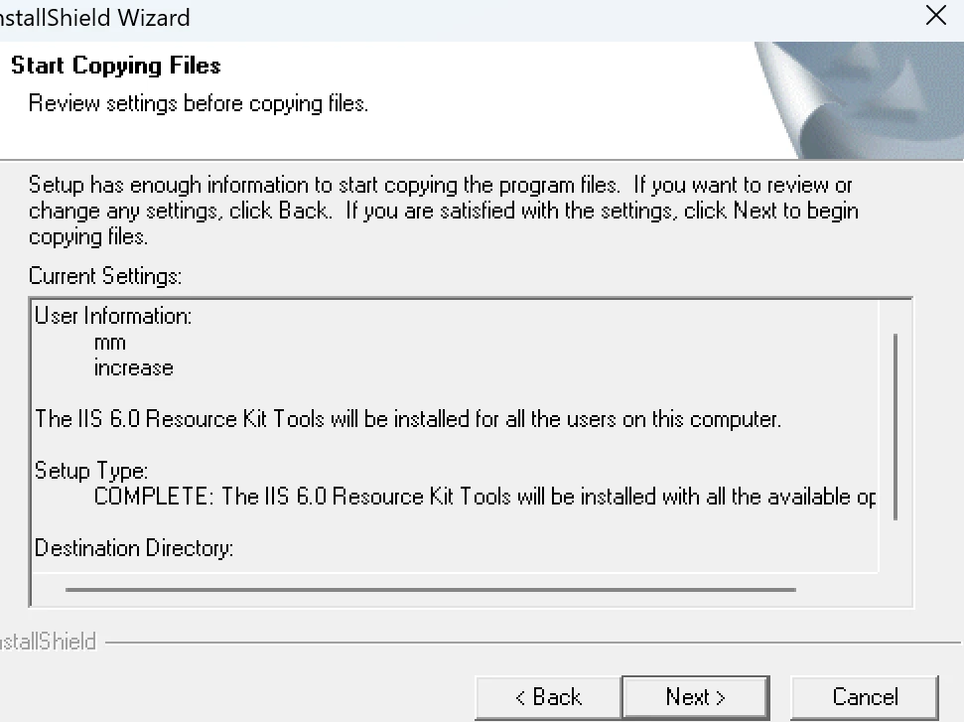Close the InstallShield Wizard window
Viewport: 964px width, 722px height.
pos(935,16)
